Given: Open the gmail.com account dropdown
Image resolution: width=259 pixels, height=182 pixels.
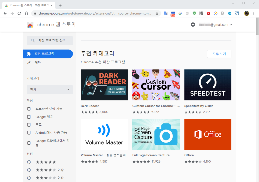Looking at the screenshot, I should click(x=216, y=25).
